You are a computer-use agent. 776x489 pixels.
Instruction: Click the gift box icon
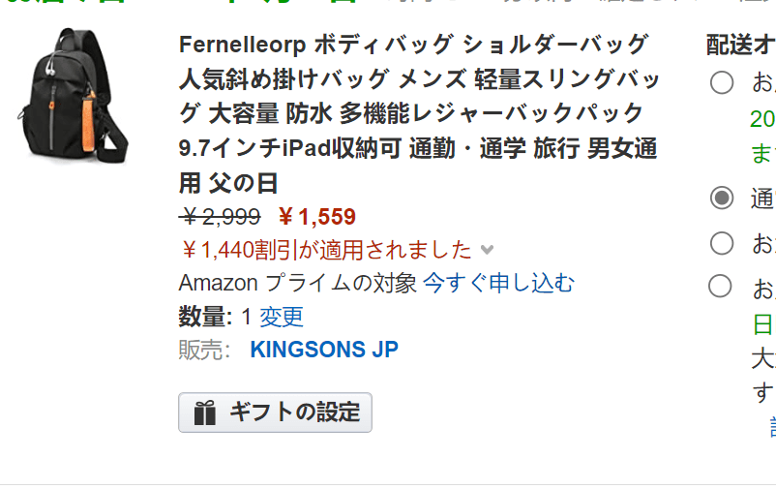[x=205, y=413]
